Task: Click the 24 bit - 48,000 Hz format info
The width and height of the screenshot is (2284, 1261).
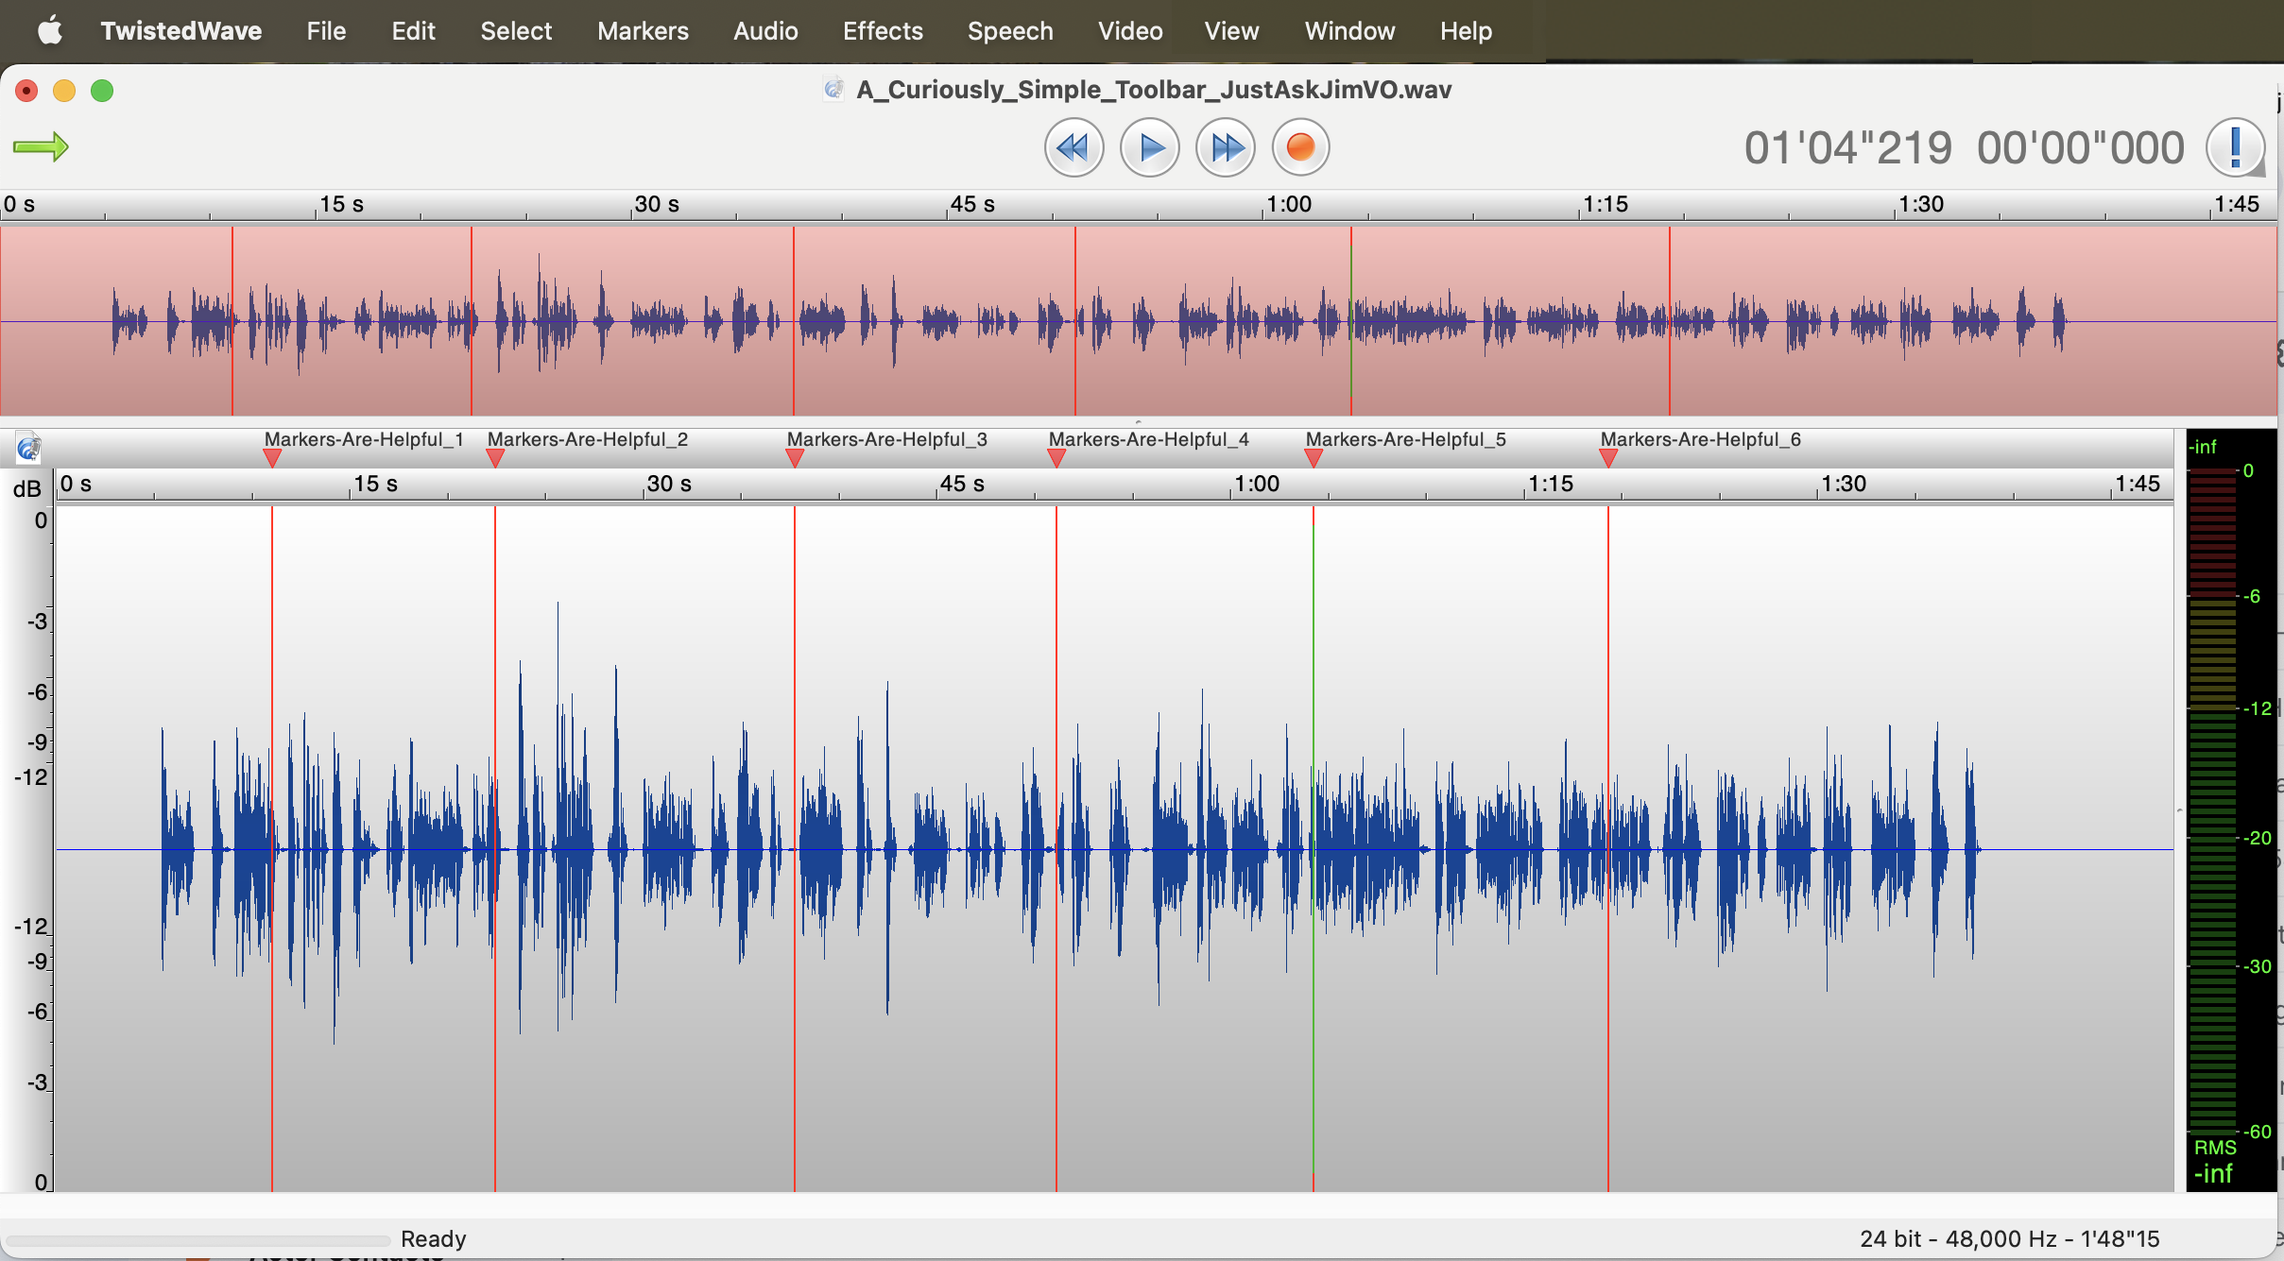Action: click(x=2010, y=1238)
